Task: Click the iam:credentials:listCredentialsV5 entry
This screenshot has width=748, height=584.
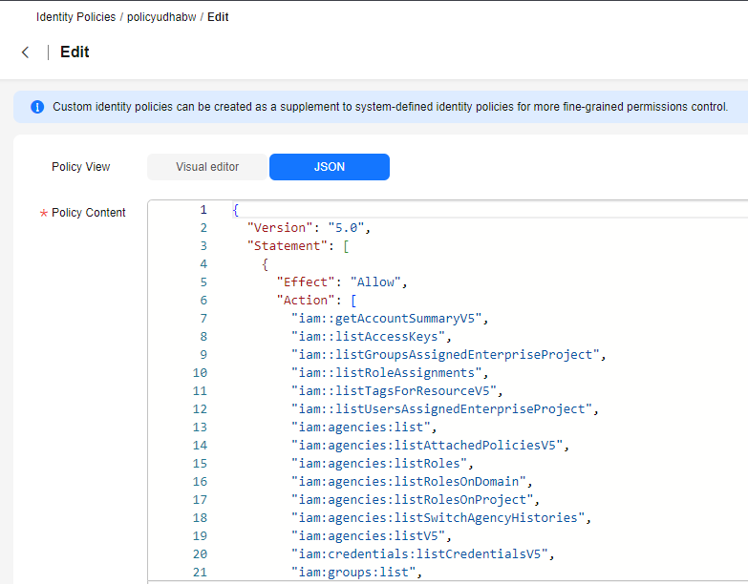Action: pos(422,554)
